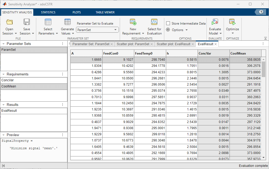
Task: Collapse the Preview panel section
Action: click(x=3, y=135)
